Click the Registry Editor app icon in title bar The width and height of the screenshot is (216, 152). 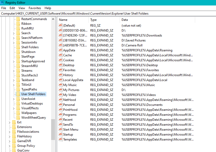pos(2,3)
